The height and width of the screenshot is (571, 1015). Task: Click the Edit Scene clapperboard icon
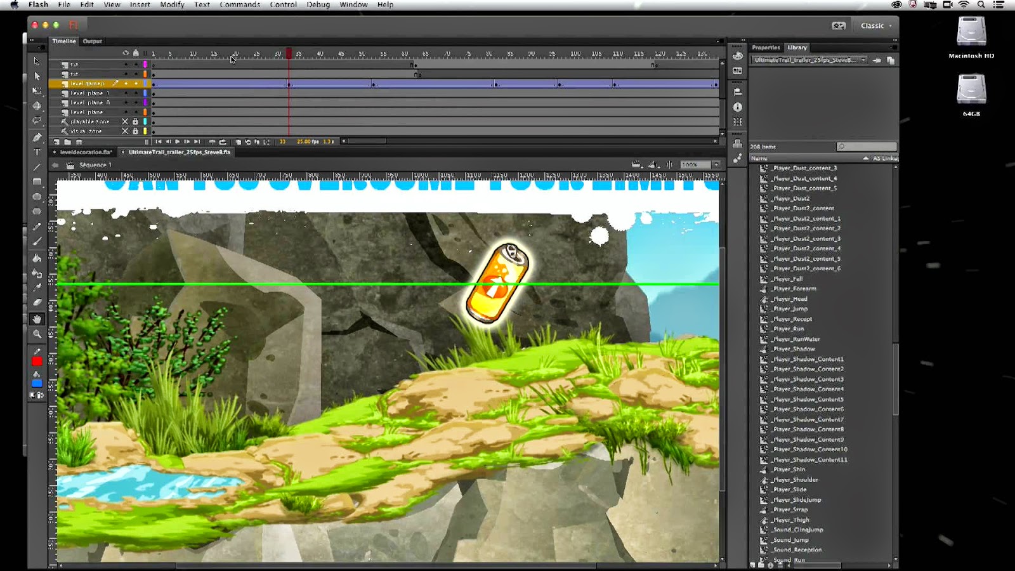[x=636, y=164]
